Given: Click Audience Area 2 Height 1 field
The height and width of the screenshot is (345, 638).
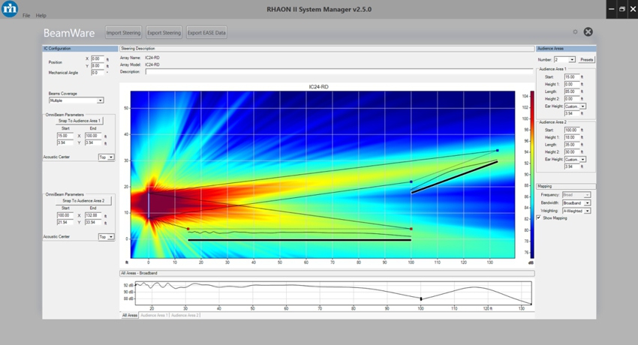Looking at the screenshot, I should pos(572,137).
